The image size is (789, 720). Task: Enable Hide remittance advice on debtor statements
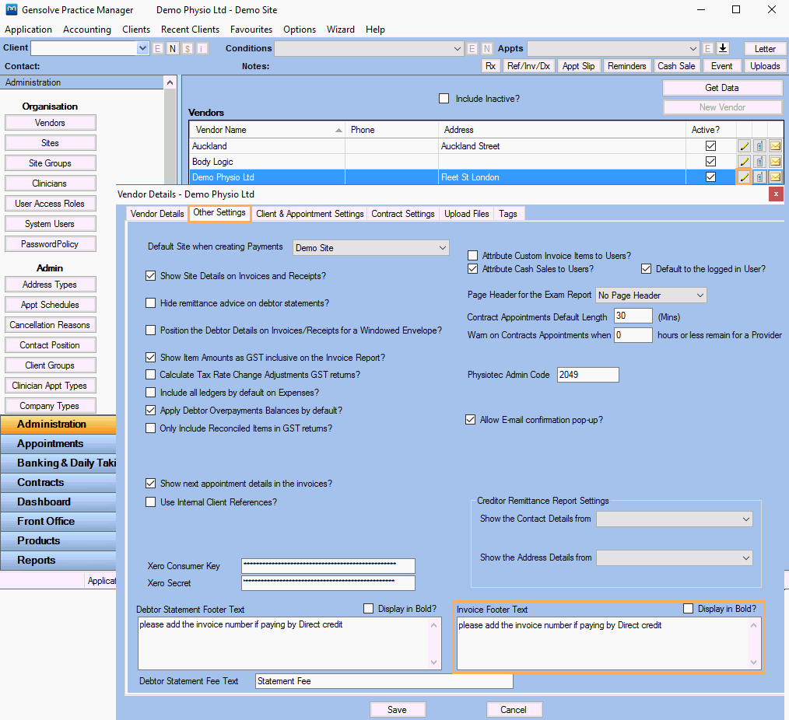pyautogui.click(x=150, y=303)
